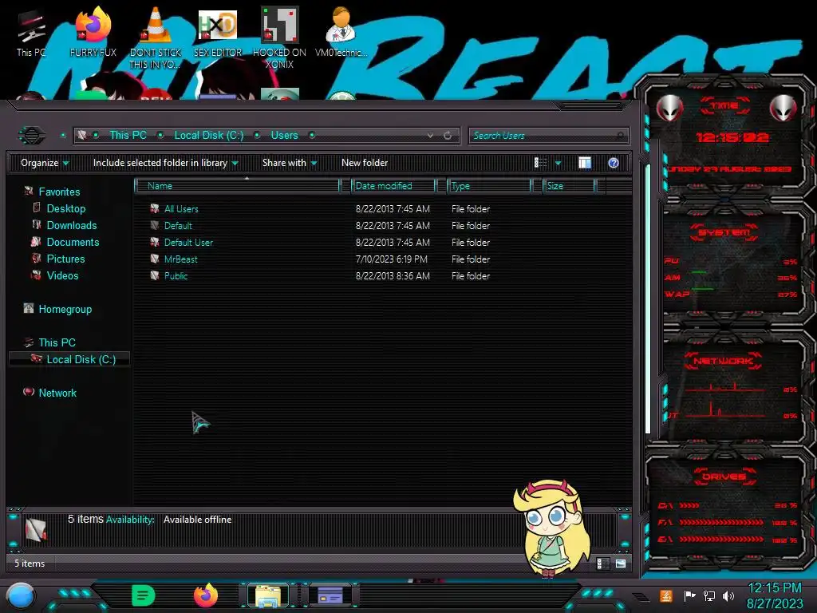Click the volume speaker tray icon
This screenshot has width=817, height=613.
click(x=728, y=595)
